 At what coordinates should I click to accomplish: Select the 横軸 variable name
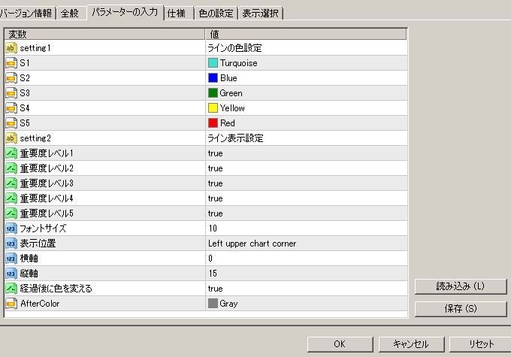tap(29, 259)
